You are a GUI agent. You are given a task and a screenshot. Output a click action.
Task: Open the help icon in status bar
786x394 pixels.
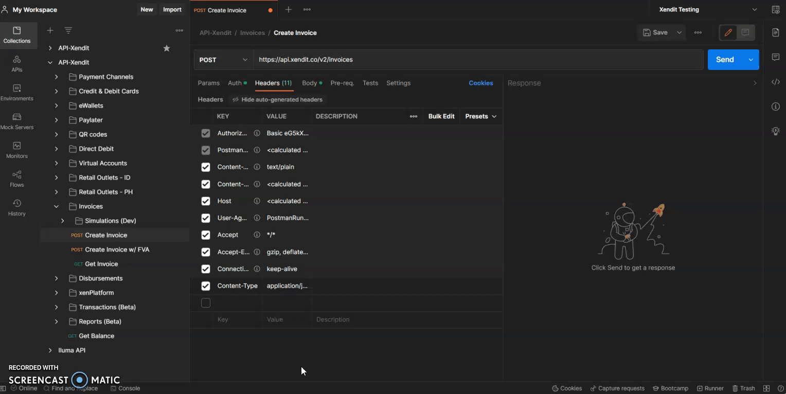click(x=780, y=388)
